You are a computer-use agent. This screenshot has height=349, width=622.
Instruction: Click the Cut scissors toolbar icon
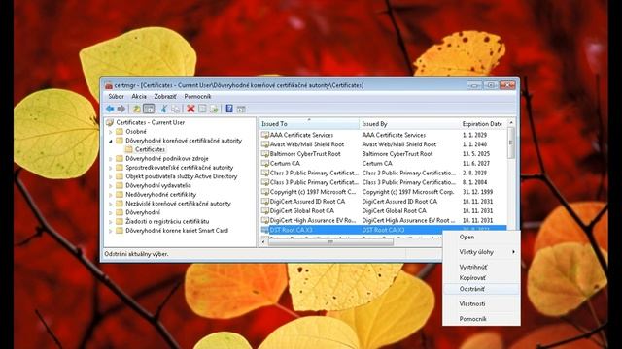click(x=164, y=109)
